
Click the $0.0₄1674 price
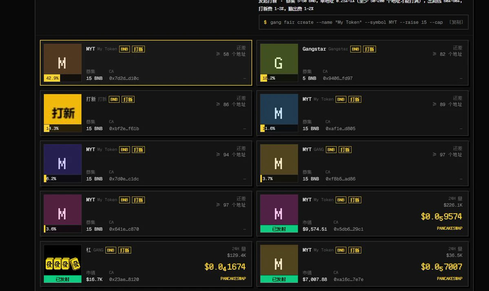(225, 267)
